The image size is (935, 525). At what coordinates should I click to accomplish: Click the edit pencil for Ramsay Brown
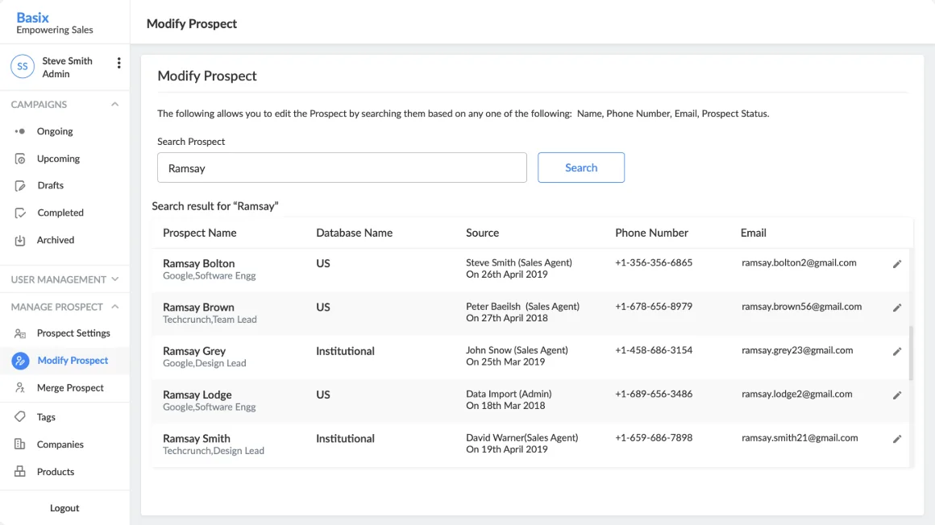[897, 308]
